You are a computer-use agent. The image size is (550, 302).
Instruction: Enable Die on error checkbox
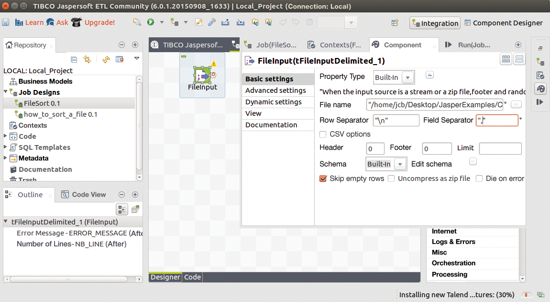[479, 179]
